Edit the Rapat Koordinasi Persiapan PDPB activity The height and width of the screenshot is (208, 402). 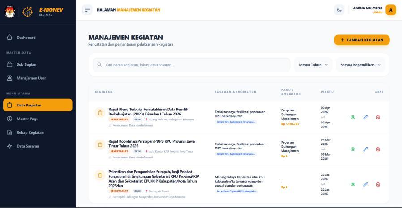pos(365,149)
